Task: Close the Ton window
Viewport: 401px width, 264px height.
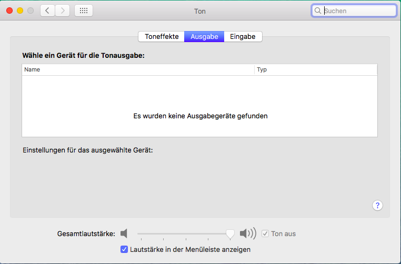Action: pyautogui.click(x=9, y=11)
